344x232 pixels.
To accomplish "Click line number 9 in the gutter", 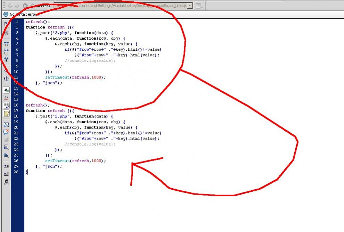I will pos(17,66).
